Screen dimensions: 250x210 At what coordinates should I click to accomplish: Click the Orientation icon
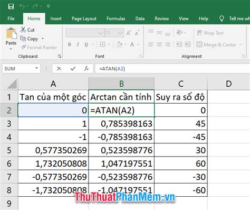click(x=179, y=33)
